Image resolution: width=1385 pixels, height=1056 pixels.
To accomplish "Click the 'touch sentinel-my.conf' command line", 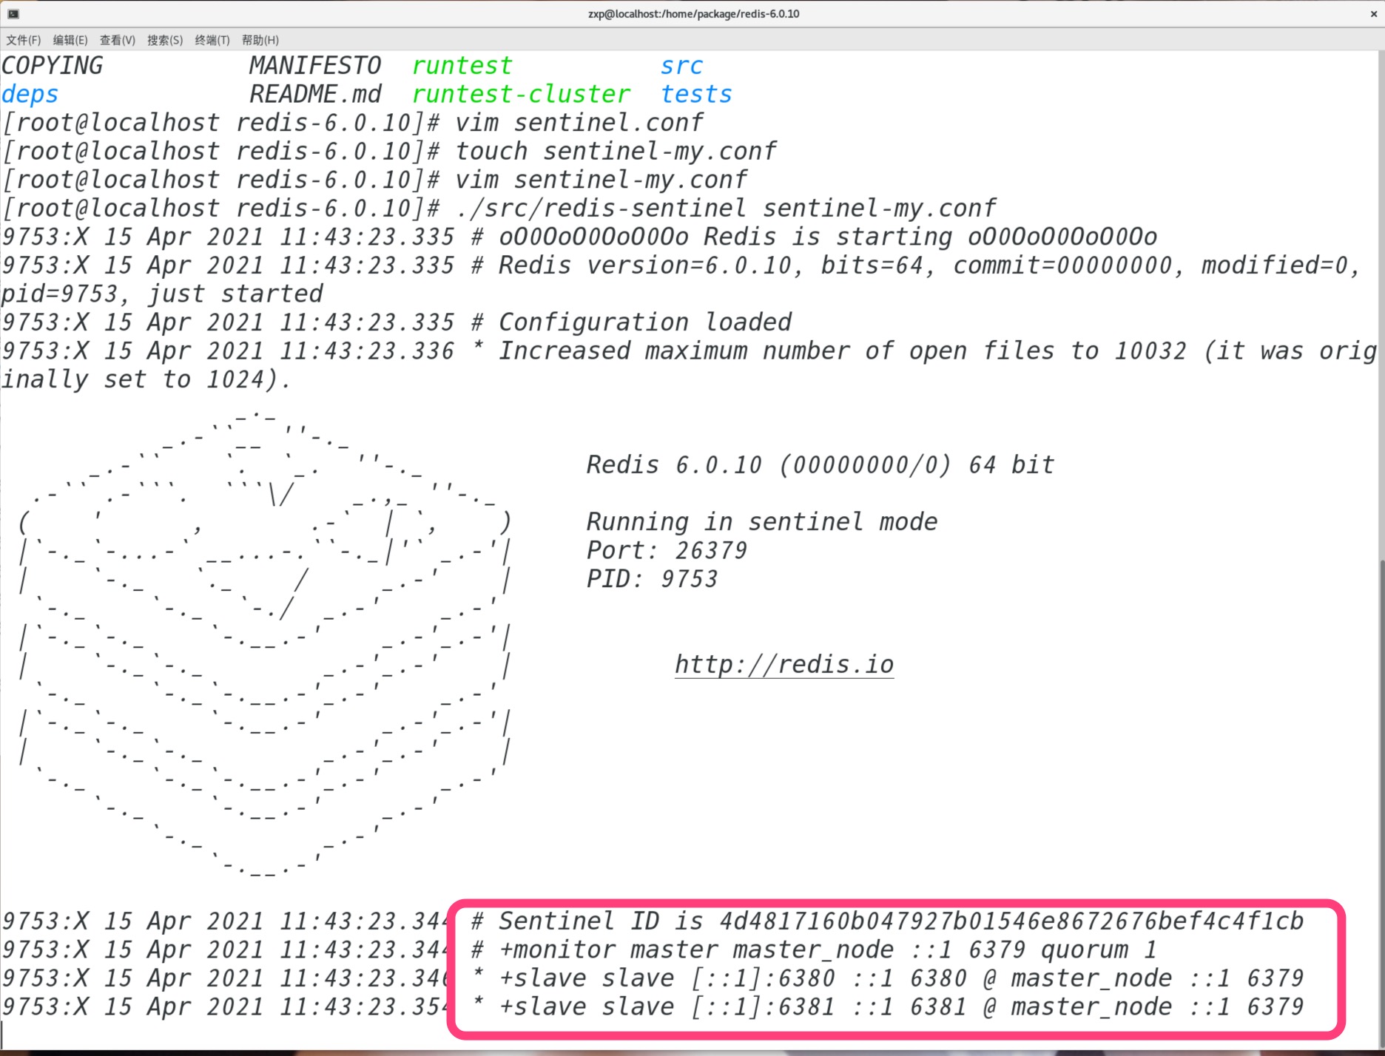I will pos(389,152).
